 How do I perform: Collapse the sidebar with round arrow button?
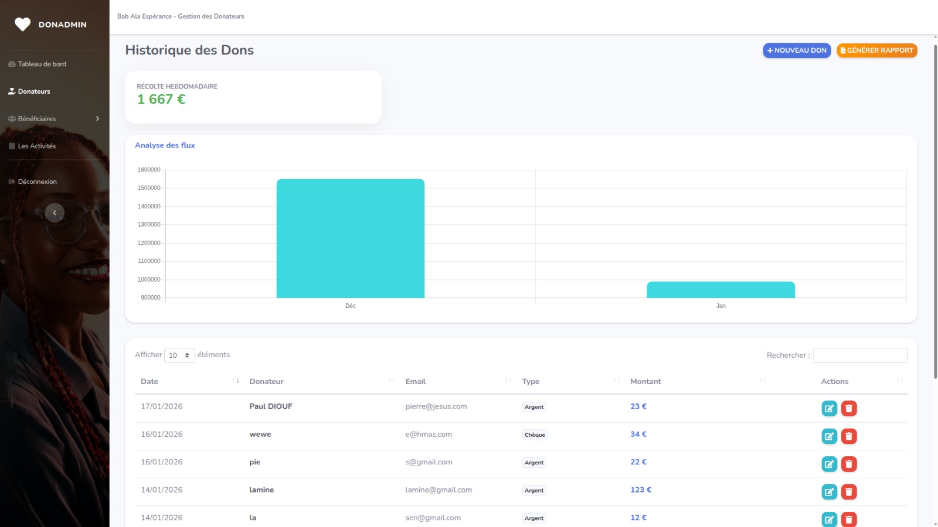coord(55,213)
